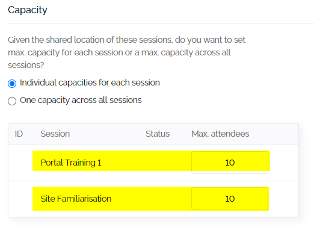Screen dimensions: 314x227
Task: Focus the max attendees field for Portal Training 1
Action: tap(230, 163)
